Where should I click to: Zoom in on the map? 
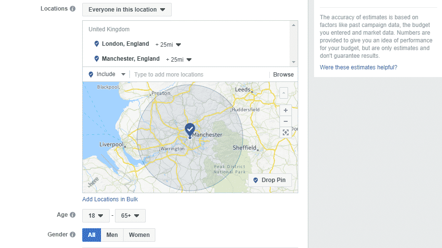(x=285, y=110)
